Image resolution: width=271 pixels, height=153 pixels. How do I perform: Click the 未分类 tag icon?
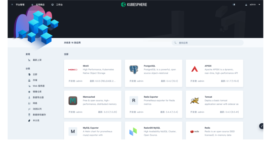(x=29, y=121)
